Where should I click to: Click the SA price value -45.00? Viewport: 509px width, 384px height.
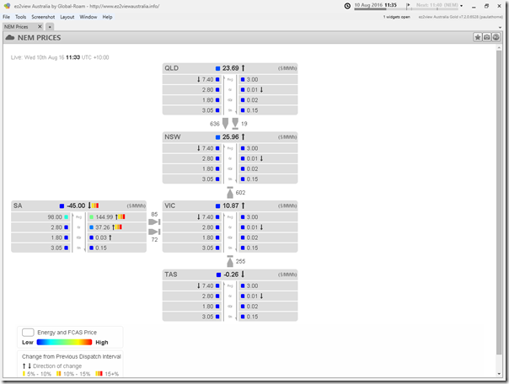76,205
